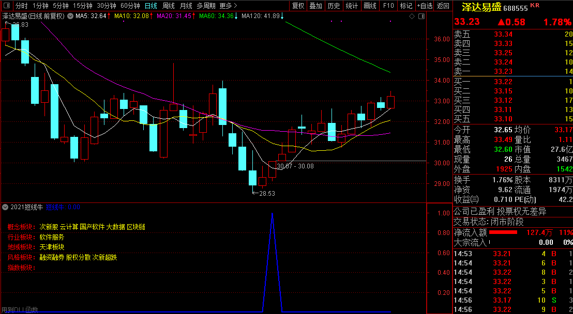This screenshot has width=573, height=314.
Task: Click the 云计算 concept sector label
Action: 69,227
